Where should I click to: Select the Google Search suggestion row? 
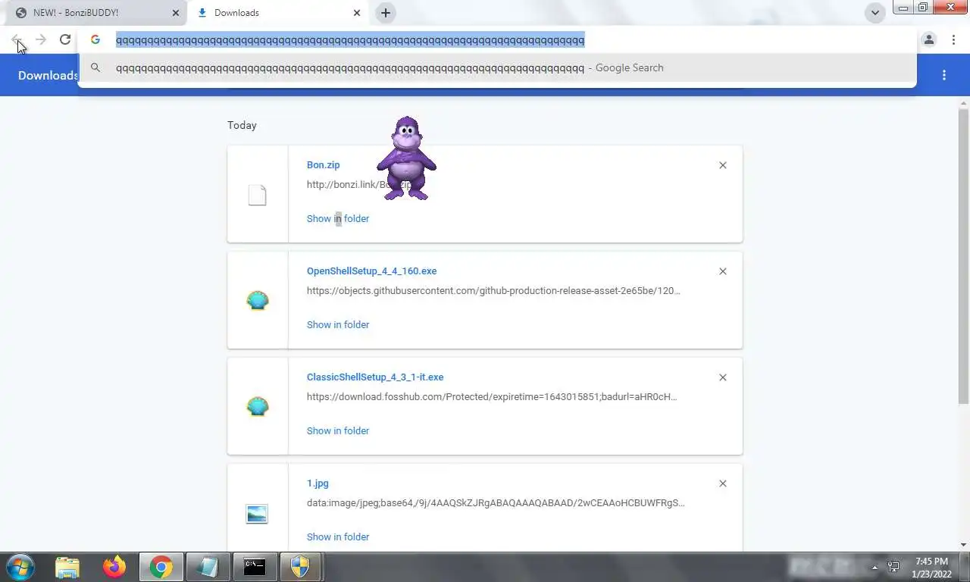(497, 67)
